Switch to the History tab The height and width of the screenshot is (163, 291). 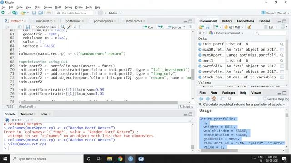click(x=227, y=21)
